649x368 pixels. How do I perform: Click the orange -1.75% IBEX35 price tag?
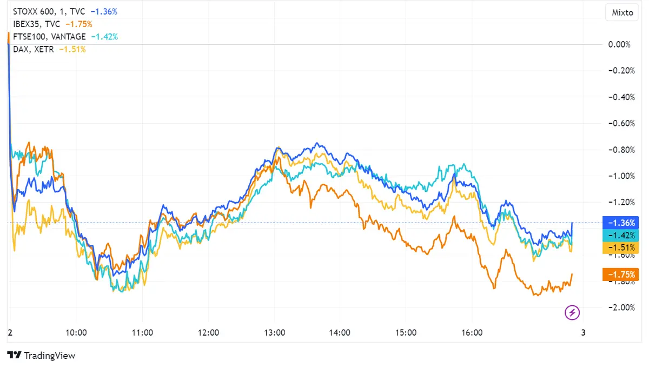click(620, 275)
